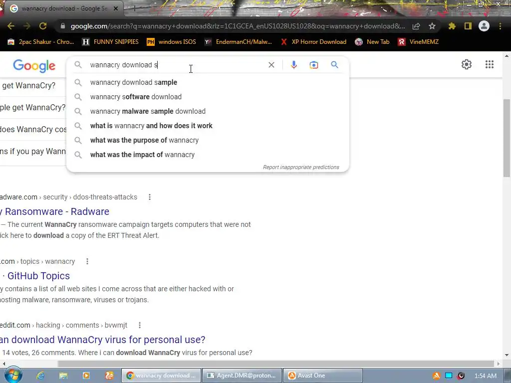Switch to Chrome wannacry download taskbar button

tap(161, 376)
